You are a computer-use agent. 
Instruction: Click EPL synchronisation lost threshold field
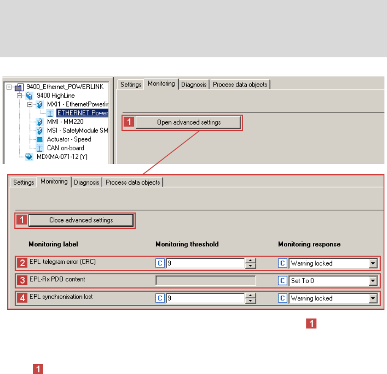click(x=205, y=298)
